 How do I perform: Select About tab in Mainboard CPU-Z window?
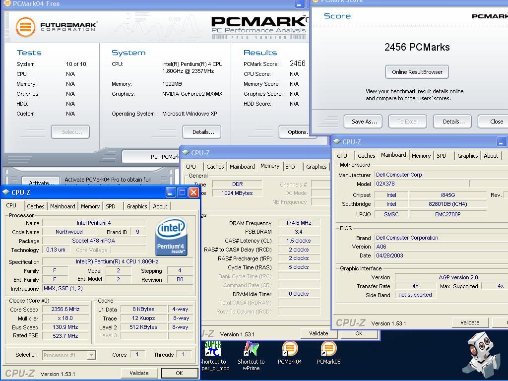click(x=491, y=156)
